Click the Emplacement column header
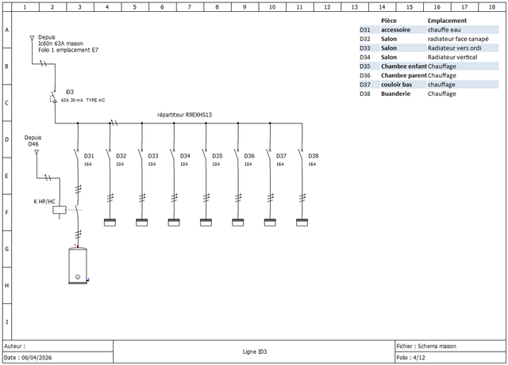The image size is (508, 365). point(447,21)
